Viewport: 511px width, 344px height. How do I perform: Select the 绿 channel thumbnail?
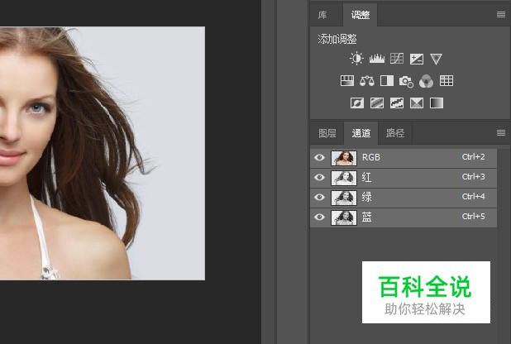tap(344, 198)
